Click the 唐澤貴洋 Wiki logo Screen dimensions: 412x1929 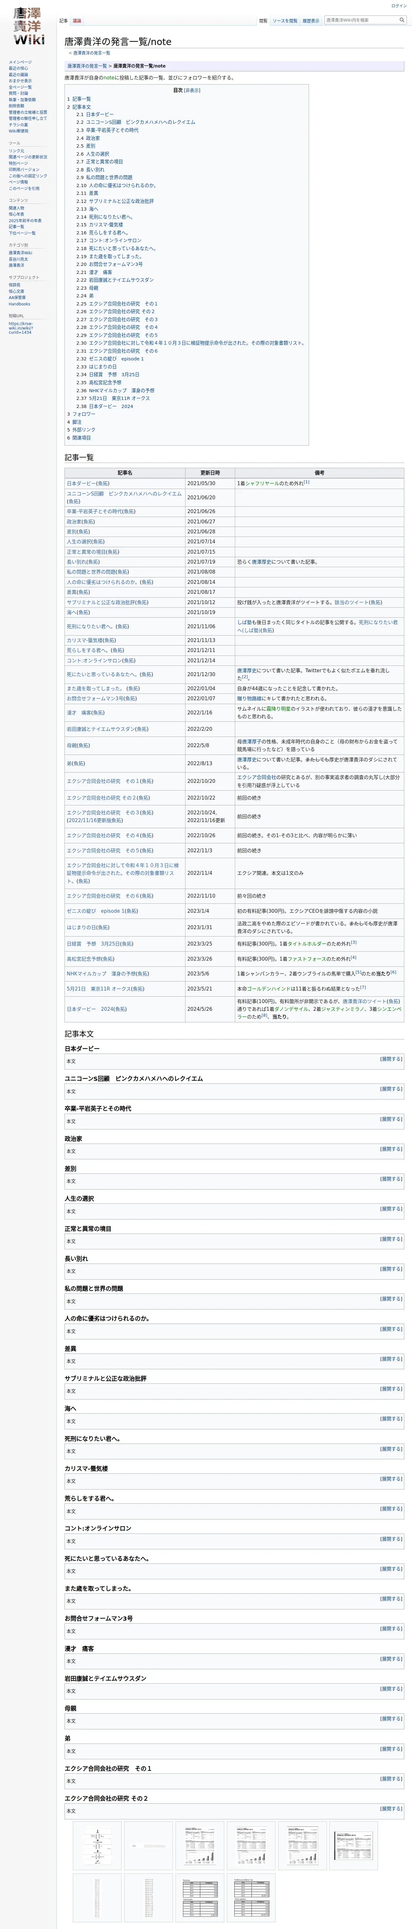(x=29, y=27)
